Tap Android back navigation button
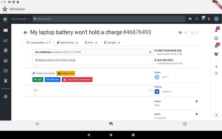222x139 pixels. tap(89, 135)
